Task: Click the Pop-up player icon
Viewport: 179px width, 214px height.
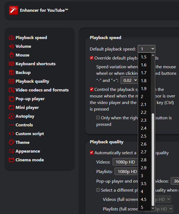Action: point(11,99)
